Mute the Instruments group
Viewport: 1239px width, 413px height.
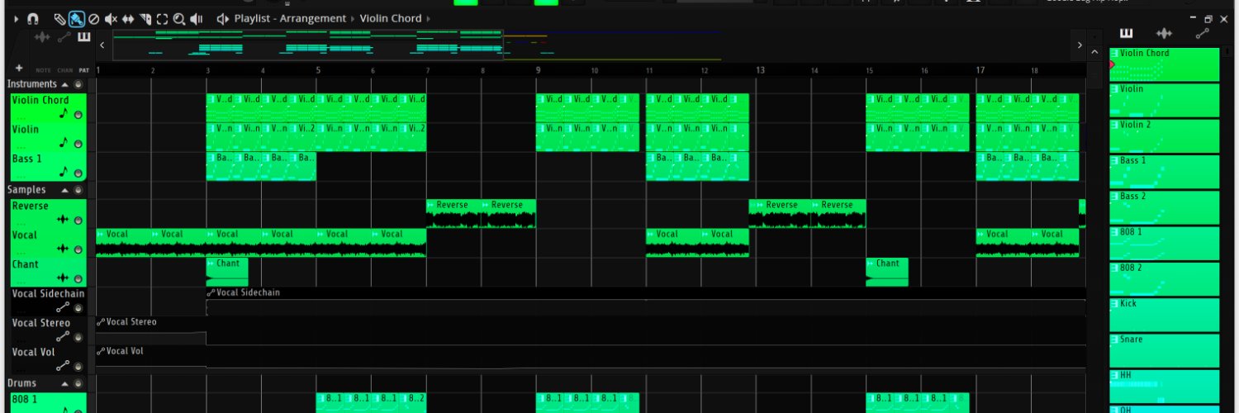click(78, 84)
